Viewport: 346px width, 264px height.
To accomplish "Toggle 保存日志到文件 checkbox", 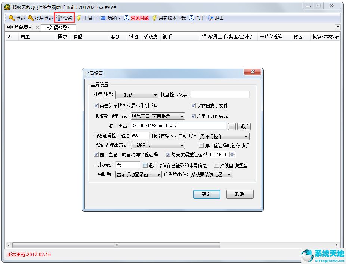I will [x=193, y=105].
